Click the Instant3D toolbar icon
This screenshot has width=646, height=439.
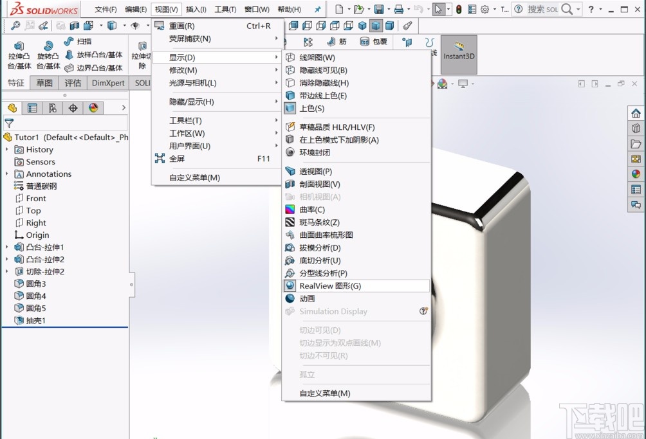coord(458,56)
